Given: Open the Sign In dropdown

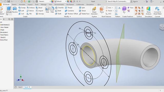Looking at the screenshot, I should 144,2.
